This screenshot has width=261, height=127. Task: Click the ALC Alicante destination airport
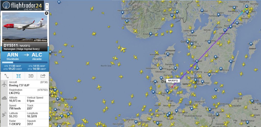(37, 56)
